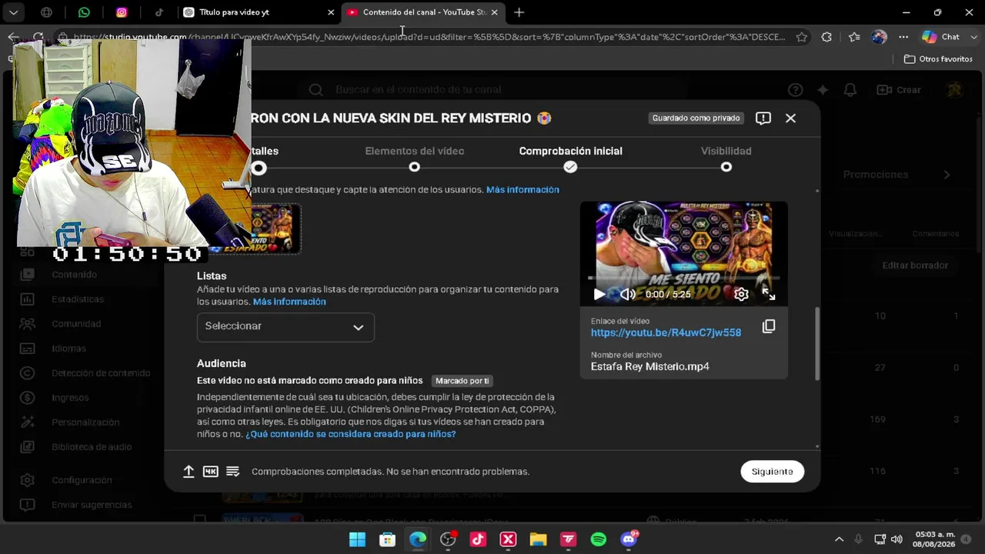Open Estadísticas in the Studio sidebar
Viewport: 985px width, 554px height.
(x=78, y=299)
